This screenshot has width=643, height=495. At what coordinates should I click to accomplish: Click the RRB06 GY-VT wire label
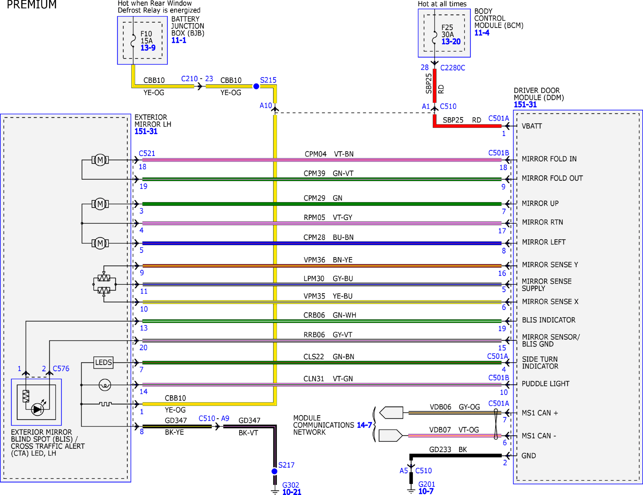(328, 335)
